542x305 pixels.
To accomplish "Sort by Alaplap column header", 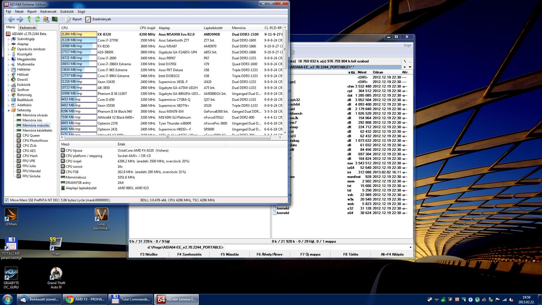I will [180, 28].
